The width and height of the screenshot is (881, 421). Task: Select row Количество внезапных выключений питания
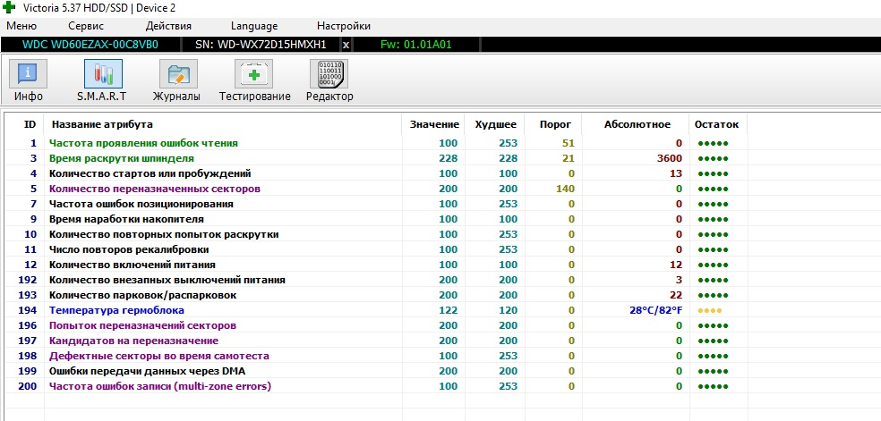click(x=375, y=279)
